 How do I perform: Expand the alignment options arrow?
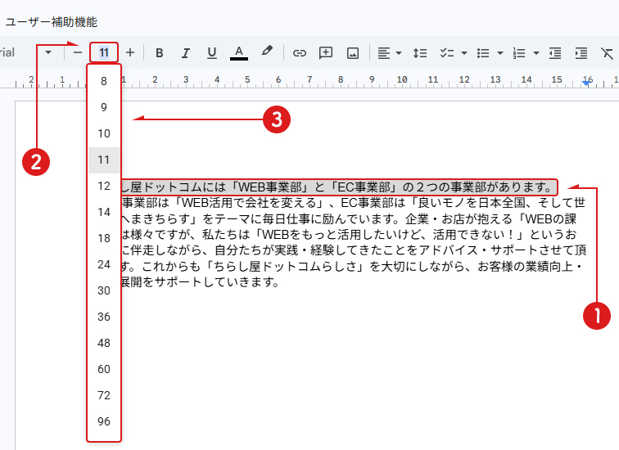[x=399, y=53]
